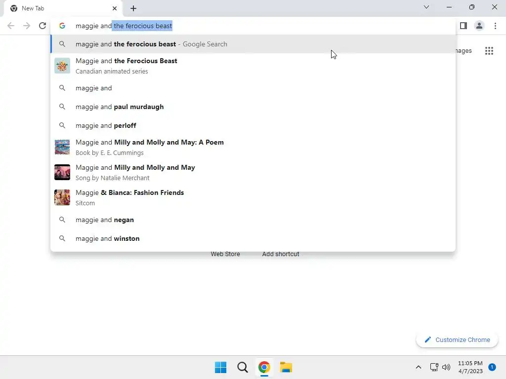Viewport: 506px width, 379px height.
Task: Open the clock and date 11:05 PM
Action: point(470,367)
